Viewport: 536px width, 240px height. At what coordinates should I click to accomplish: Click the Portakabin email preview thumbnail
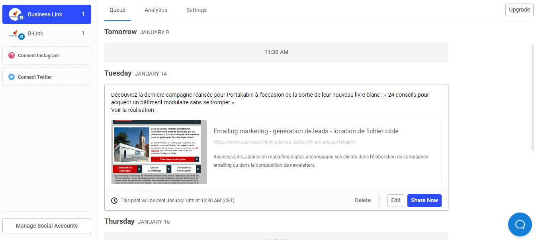pos(159,152)
